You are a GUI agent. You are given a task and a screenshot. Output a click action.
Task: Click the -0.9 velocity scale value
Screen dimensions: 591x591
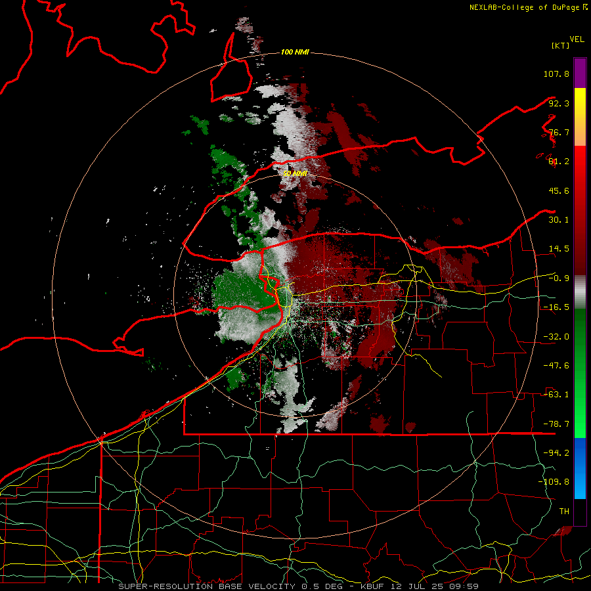point(559,278)
